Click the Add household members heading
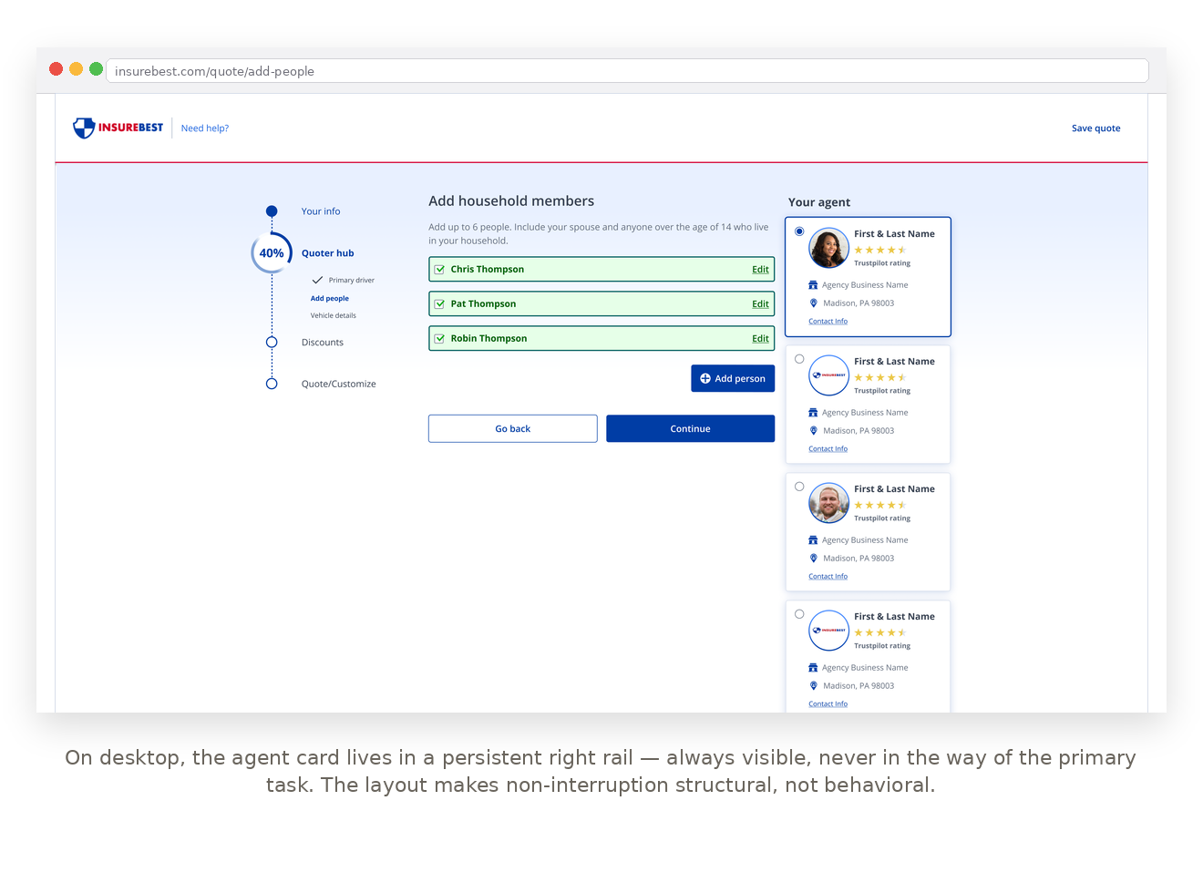The image size is (1203, 893). [511, 201]
